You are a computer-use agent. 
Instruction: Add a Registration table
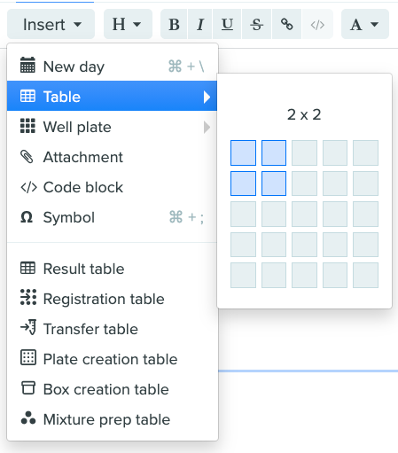(x=112, y=299)
